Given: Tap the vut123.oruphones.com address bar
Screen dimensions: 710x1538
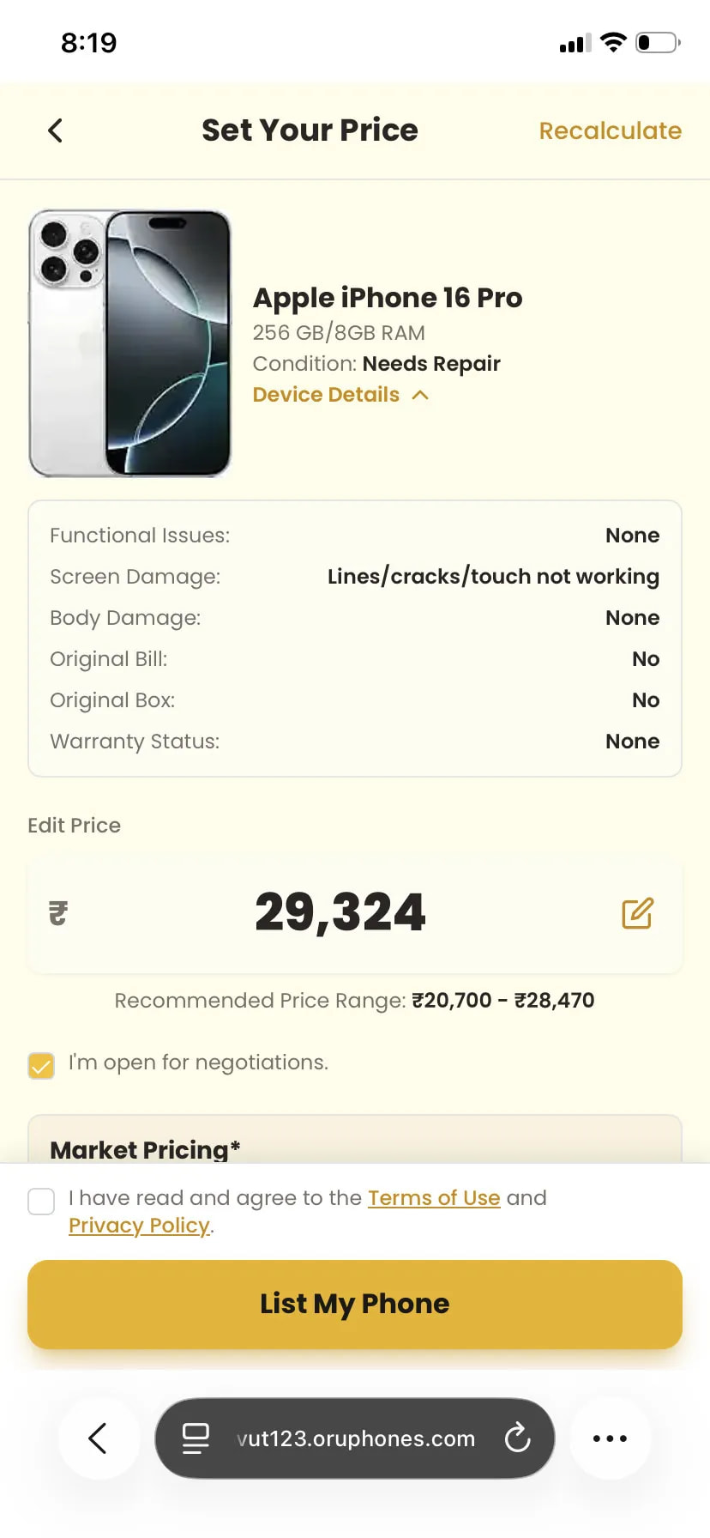Looking at the screenshot, I should tap(355, 1438).
